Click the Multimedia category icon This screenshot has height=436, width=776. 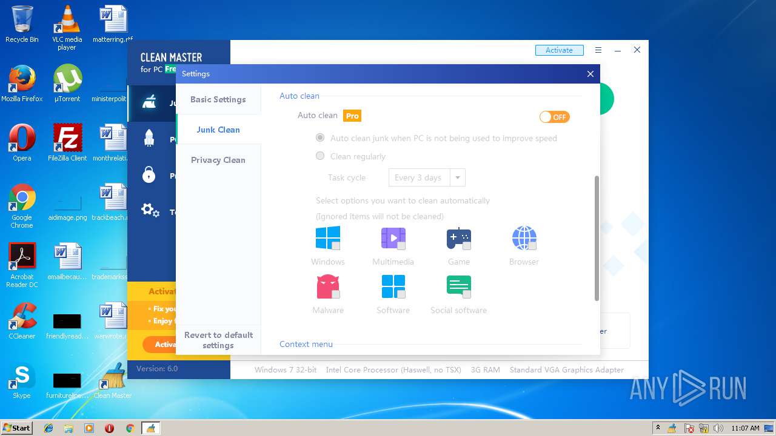(393, 238)
